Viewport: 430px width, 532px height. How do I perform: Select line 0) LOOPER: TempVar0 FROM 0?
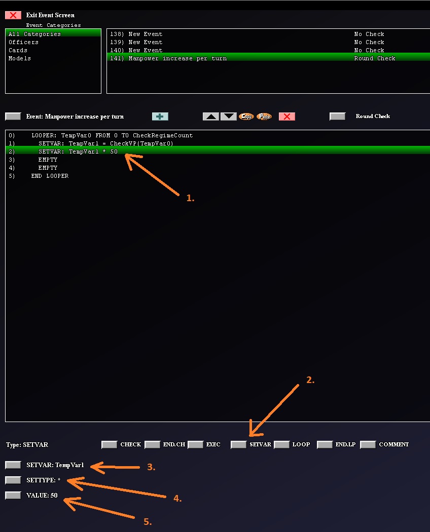[218, 135]
